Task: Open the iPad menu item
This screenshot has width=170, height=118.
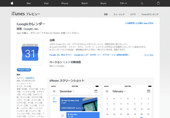Action: (x=46, y=3)
